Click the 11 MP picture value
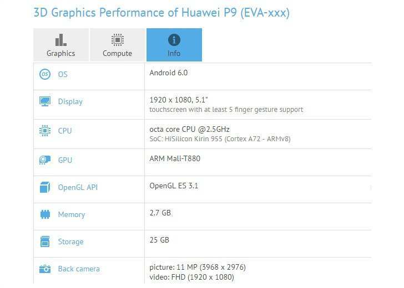The width and height of the screenshot is (404, 288). coord(198,267)
